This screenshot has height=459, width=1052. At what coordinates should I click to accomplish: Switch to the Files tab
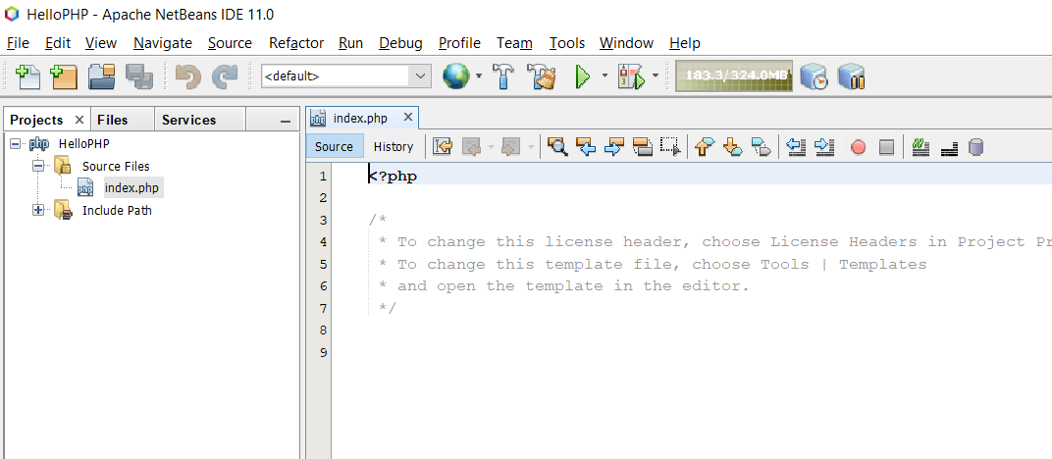pos(113,120)
